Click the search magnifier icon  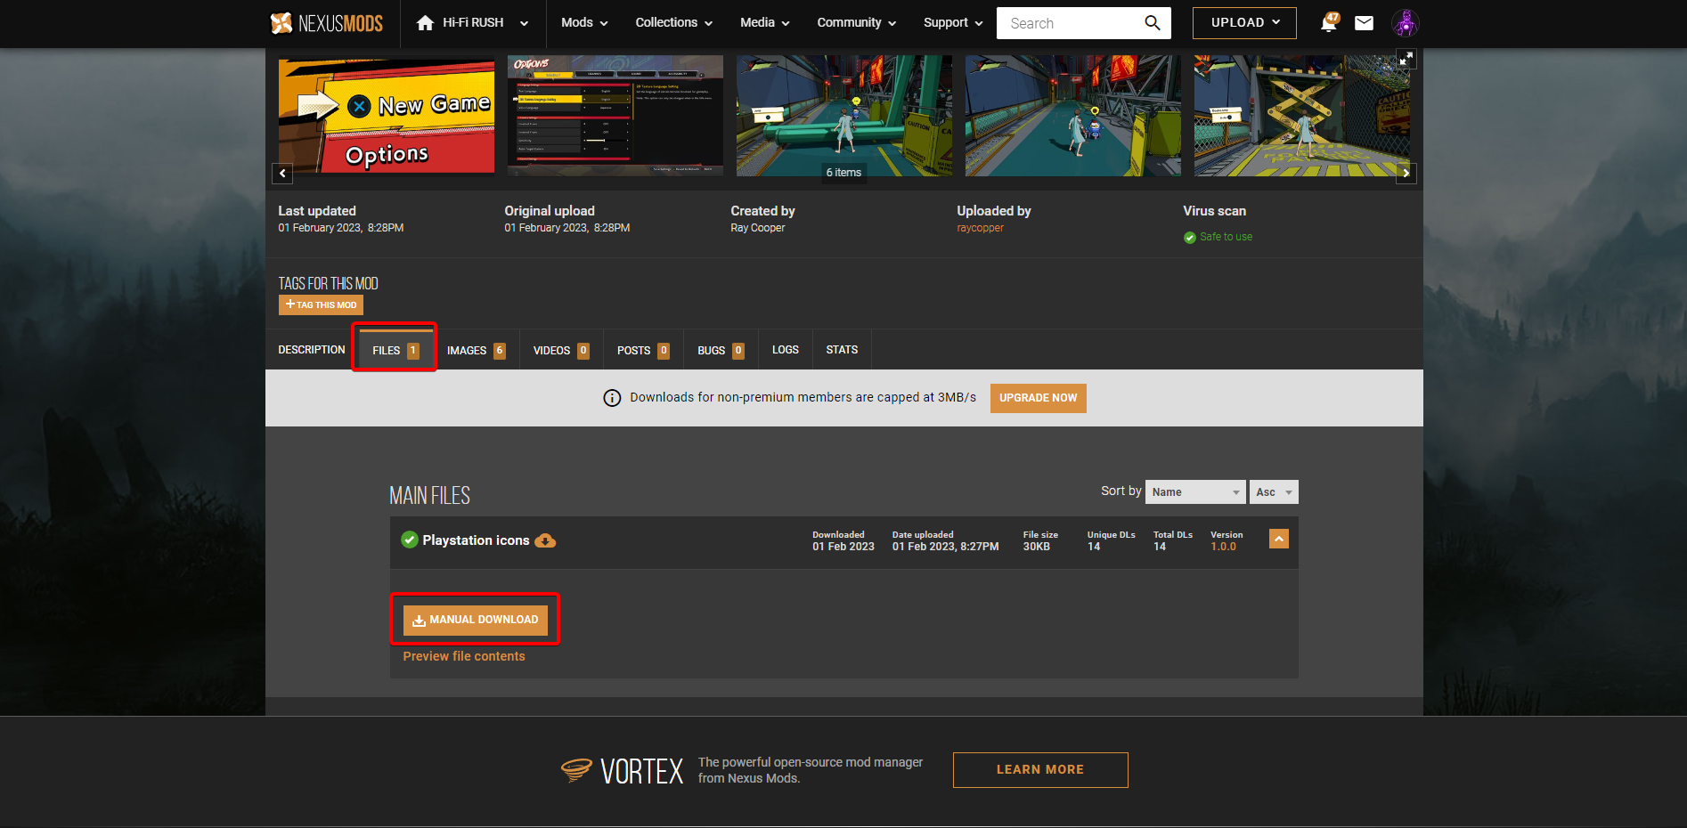tap(1152, 23)
